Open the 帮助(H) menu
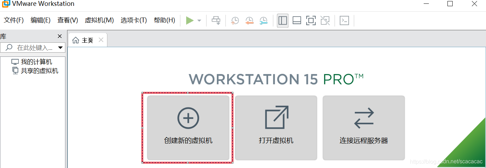The height and width of the screenshot is (168, 486). coord(164,20)
